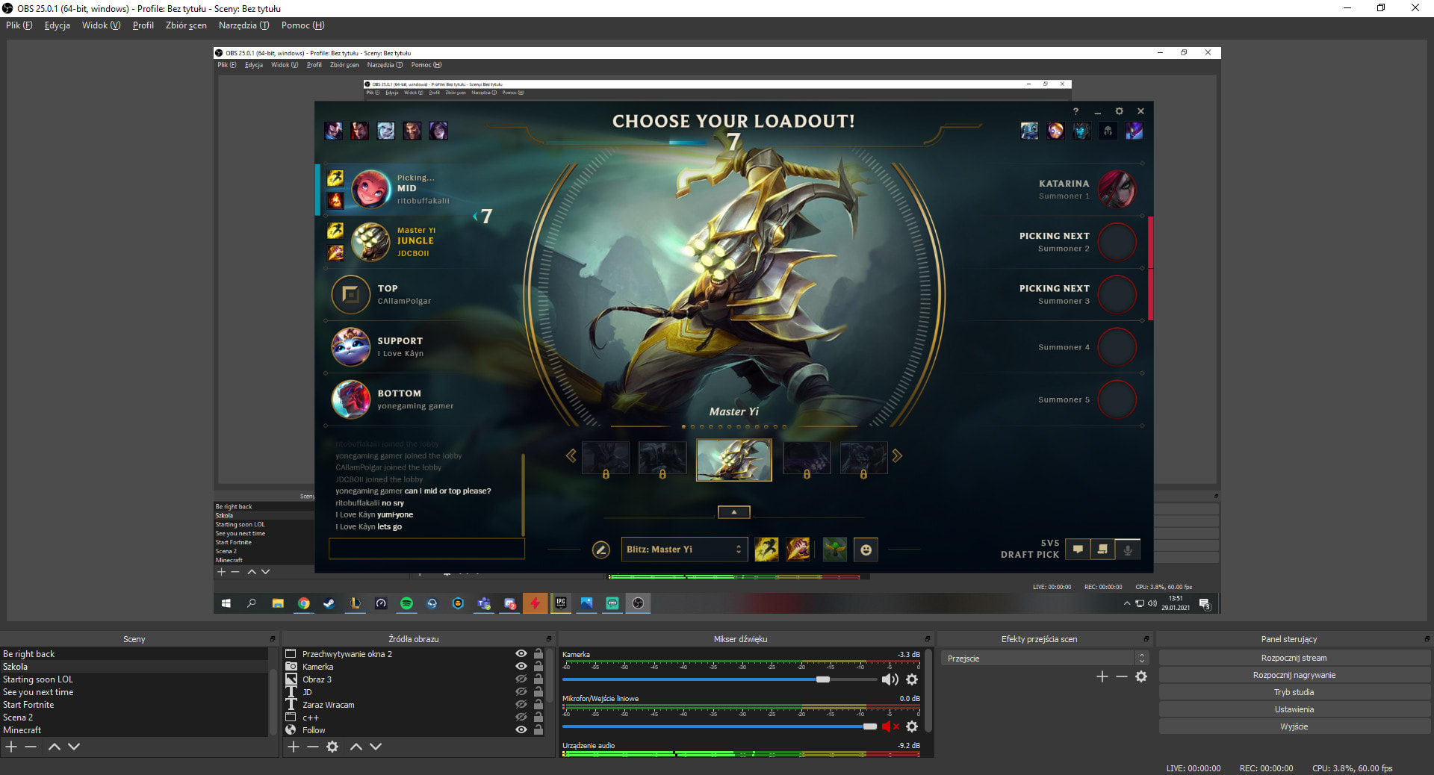Select the Be right back scene
Screen dimensions: 1434x775
click(x=134, y=654)
